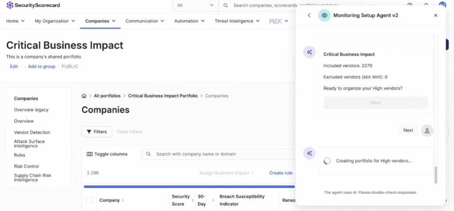Click the SecurityScorecard logo
Viewport: 454px width, 211px height.
click(33, 5)
